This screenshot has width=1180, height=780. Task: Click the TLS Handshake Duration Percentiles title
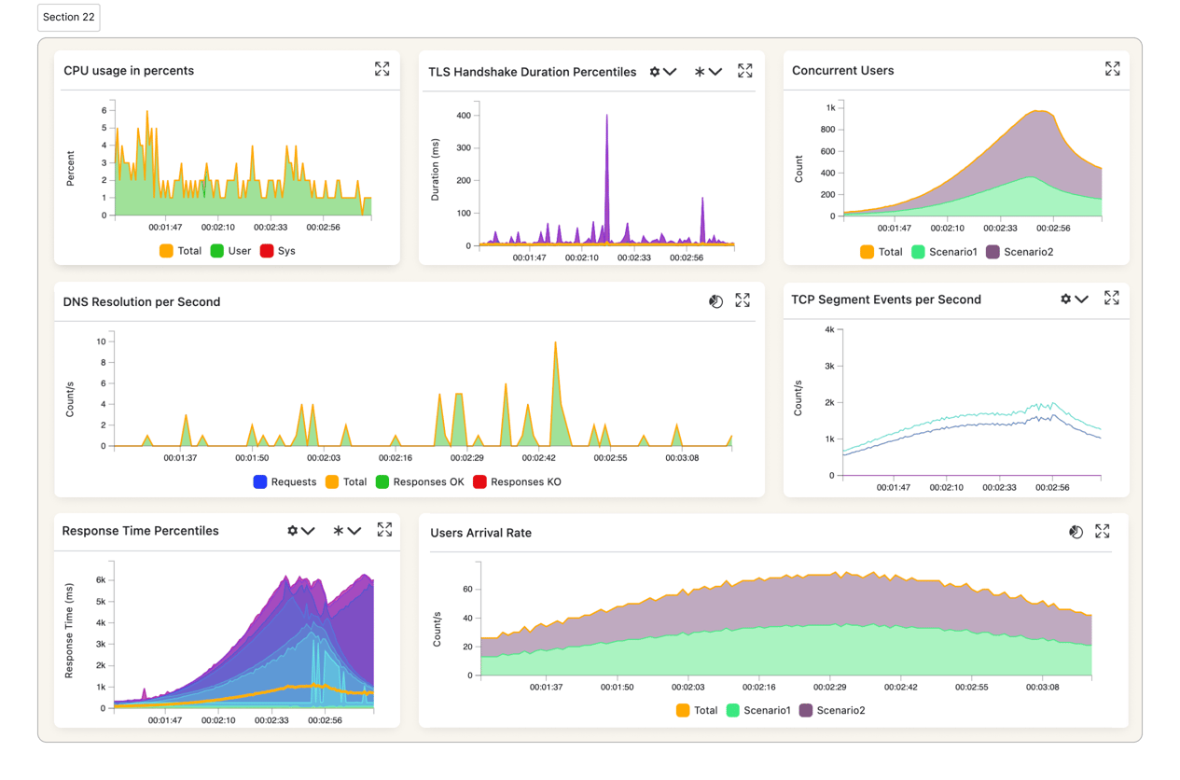pos(533,72)
